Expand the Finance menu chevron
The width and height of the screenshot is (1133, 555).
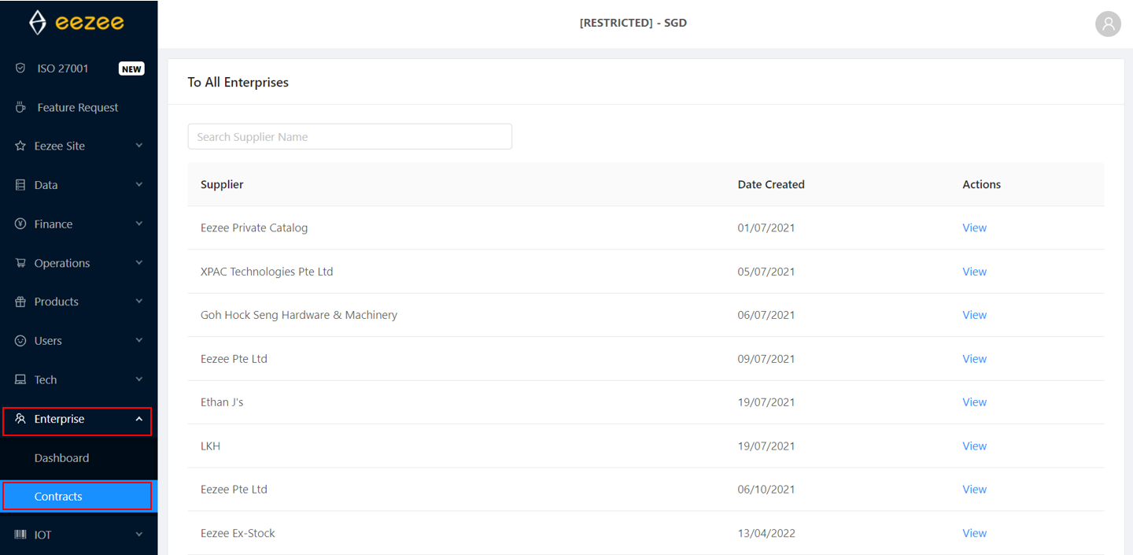coord(139,224)
